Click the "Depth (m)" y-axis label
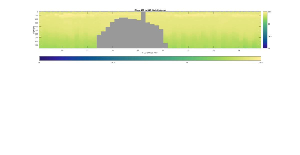 (33, 30)
